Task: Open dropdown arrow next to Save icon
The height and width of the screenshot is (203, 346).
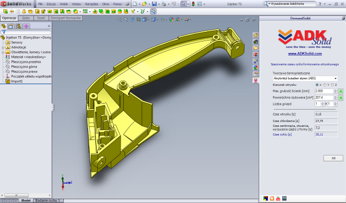Action: click(x=159, y=4)
